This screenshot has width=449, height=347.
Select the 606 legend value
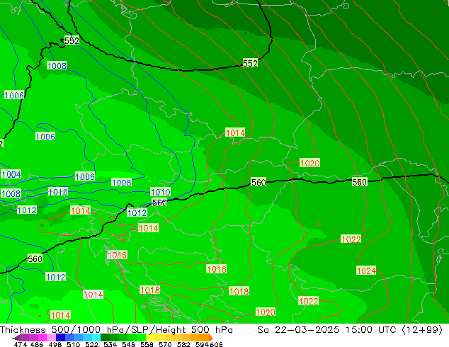coord(216,344)
